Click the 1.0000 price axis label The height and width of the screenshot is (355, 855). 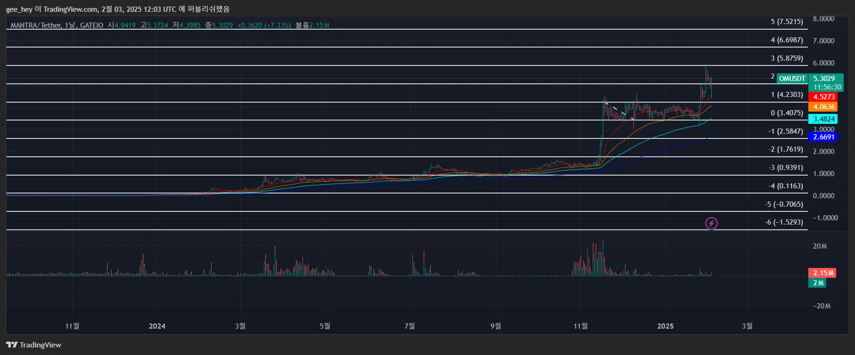pyautogui.click(x=823, y=174)
